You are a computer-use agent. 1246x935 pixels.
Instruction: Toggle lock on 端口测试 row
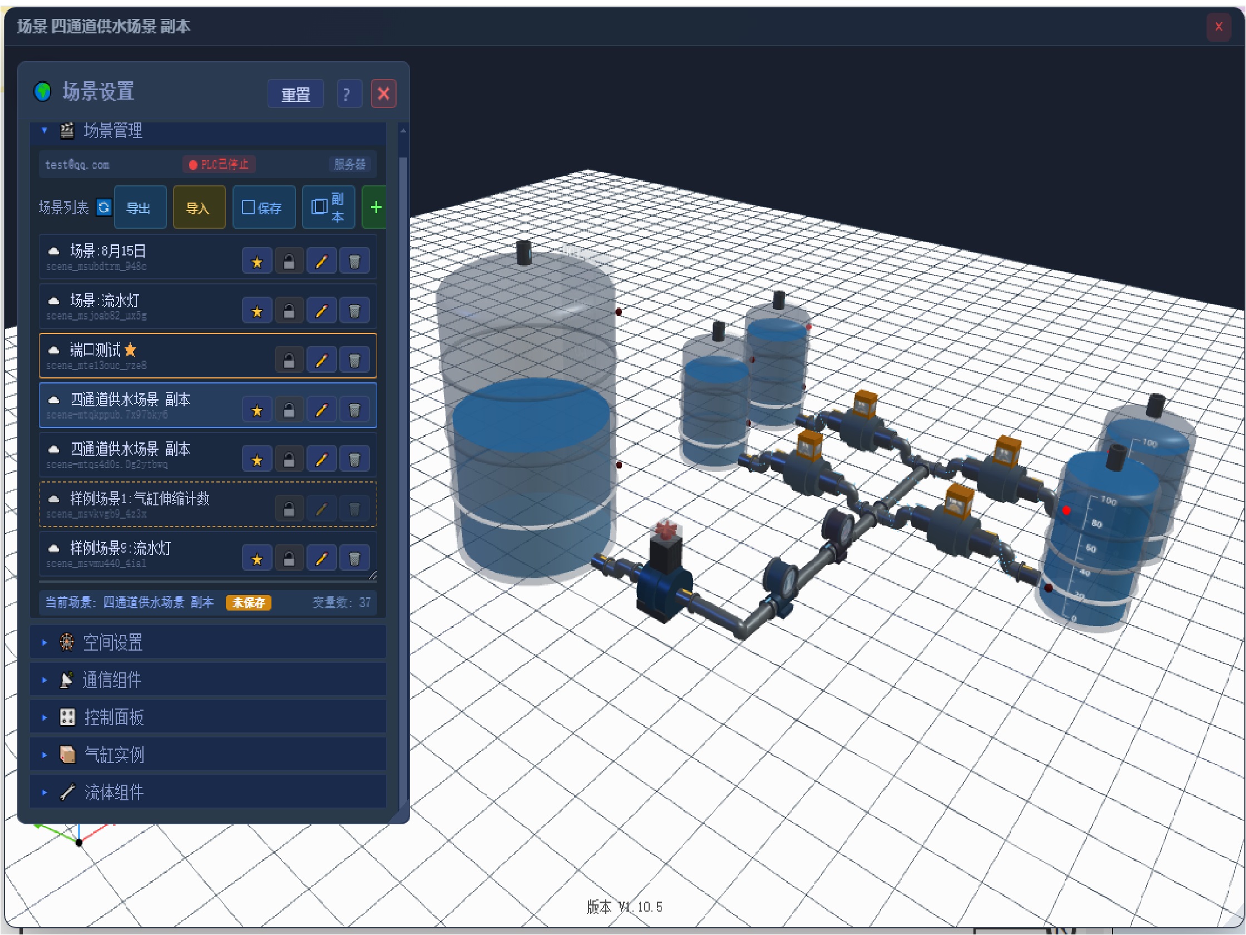289,361
